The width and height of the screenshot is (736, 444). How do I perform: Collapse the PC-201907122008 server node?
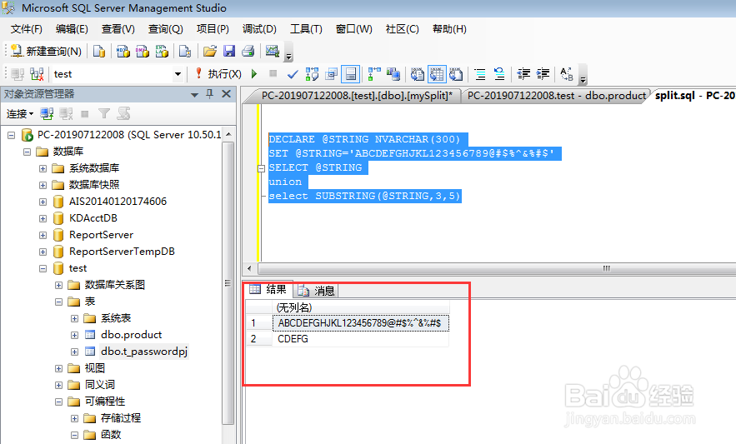click(12, 135)
